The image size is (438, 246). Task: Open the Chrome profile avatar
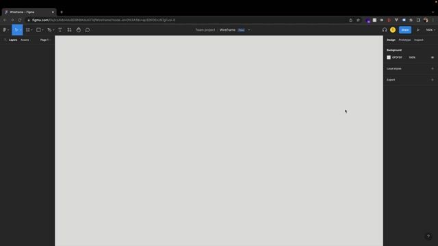(x=426, y=20)
